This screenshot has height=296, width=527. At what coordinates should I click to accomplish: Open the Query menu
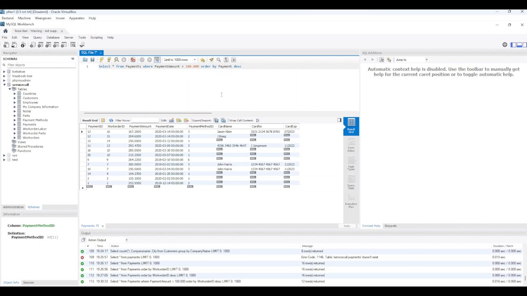point(37,37)
